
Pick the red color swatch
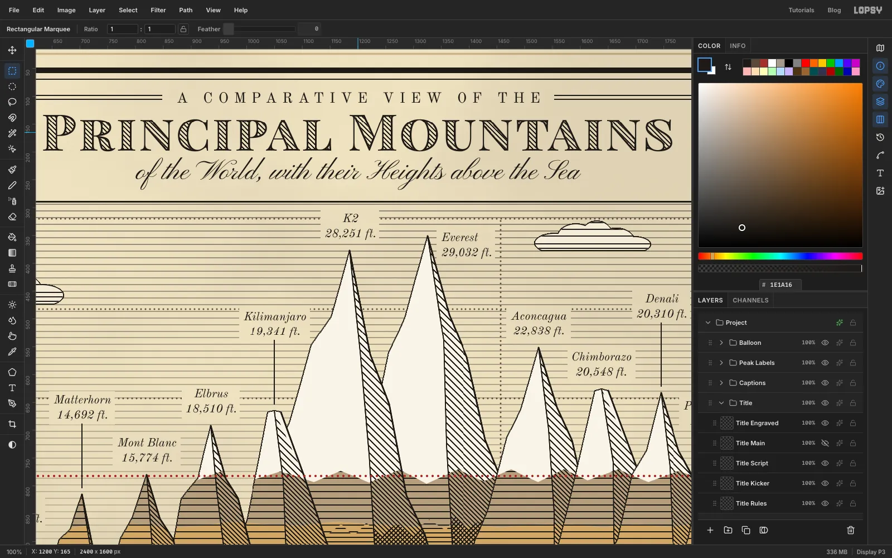pos(806,63)
